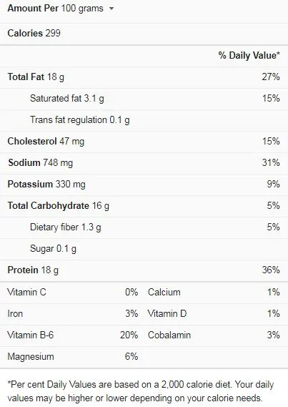288x407 pixels.
Task: Click the Total Carbohydrate 16 g row
Action: pyautogui.click(x=144, y=206)
